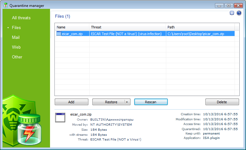
Task: Rescan the selected file
Action: (151, 102)
